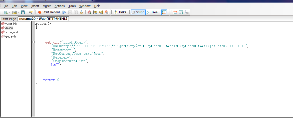This screenshot has width=293, height=118.
Task: Click the globals.h file icon
Action: (3, 36)
